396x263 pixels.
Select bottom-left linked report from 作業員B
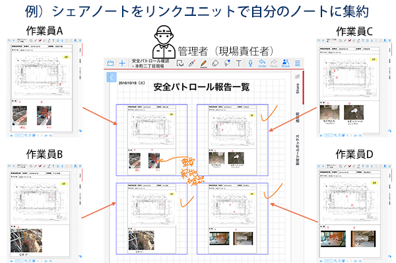coord(152,219)
